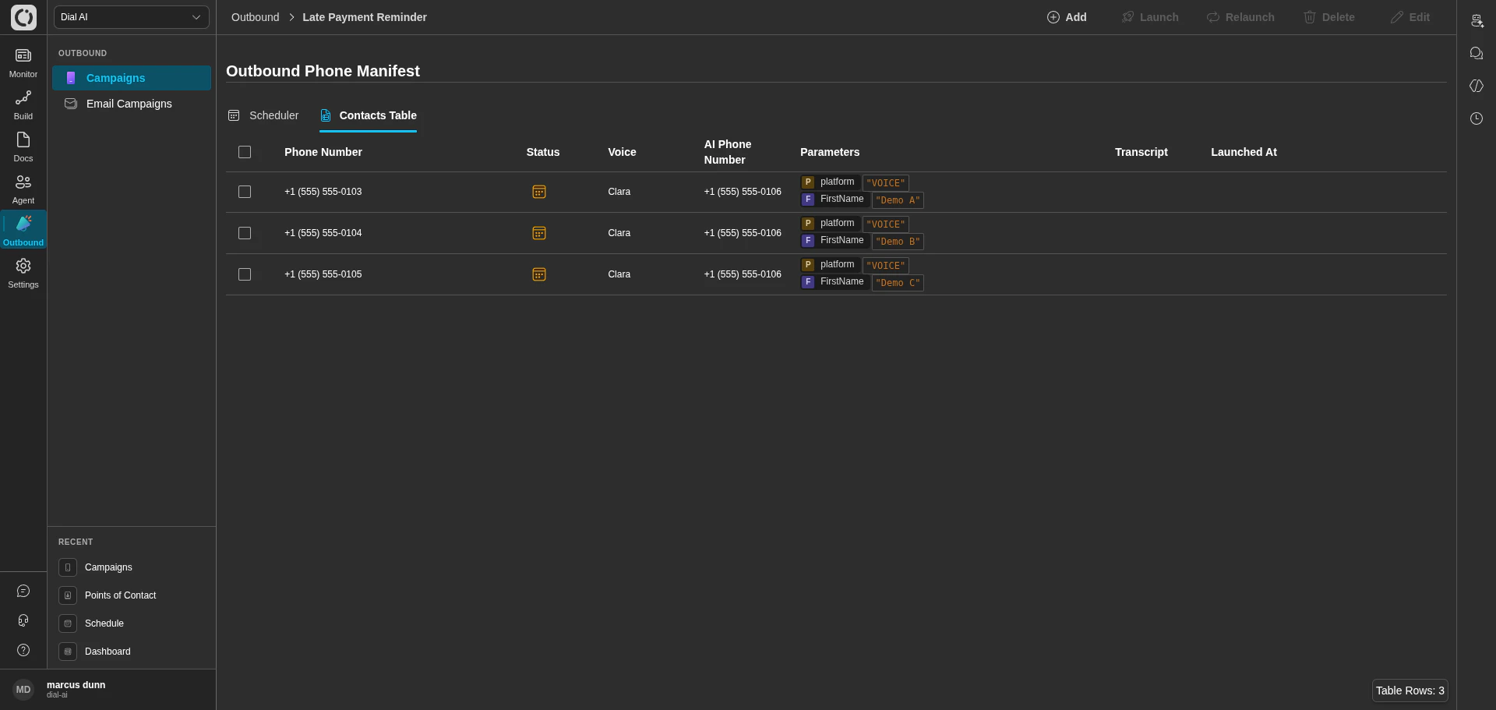Check the row for +1 (555) 555-0104
The height and width of the screenshot is (710, 1496).
point(245,233)
